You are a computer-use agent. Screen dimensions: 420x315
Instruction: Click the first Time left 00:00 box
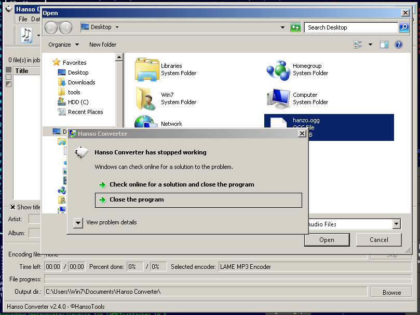tap(53, 267)
